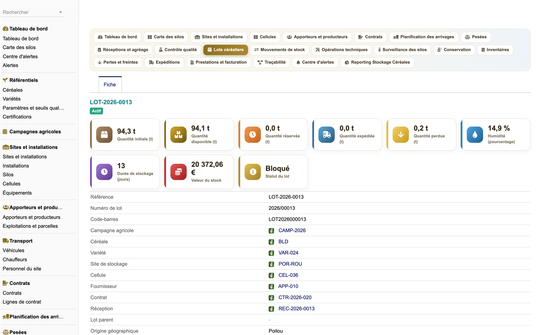Open Planification des arrivages toolbar button

[x=423, y=37]
